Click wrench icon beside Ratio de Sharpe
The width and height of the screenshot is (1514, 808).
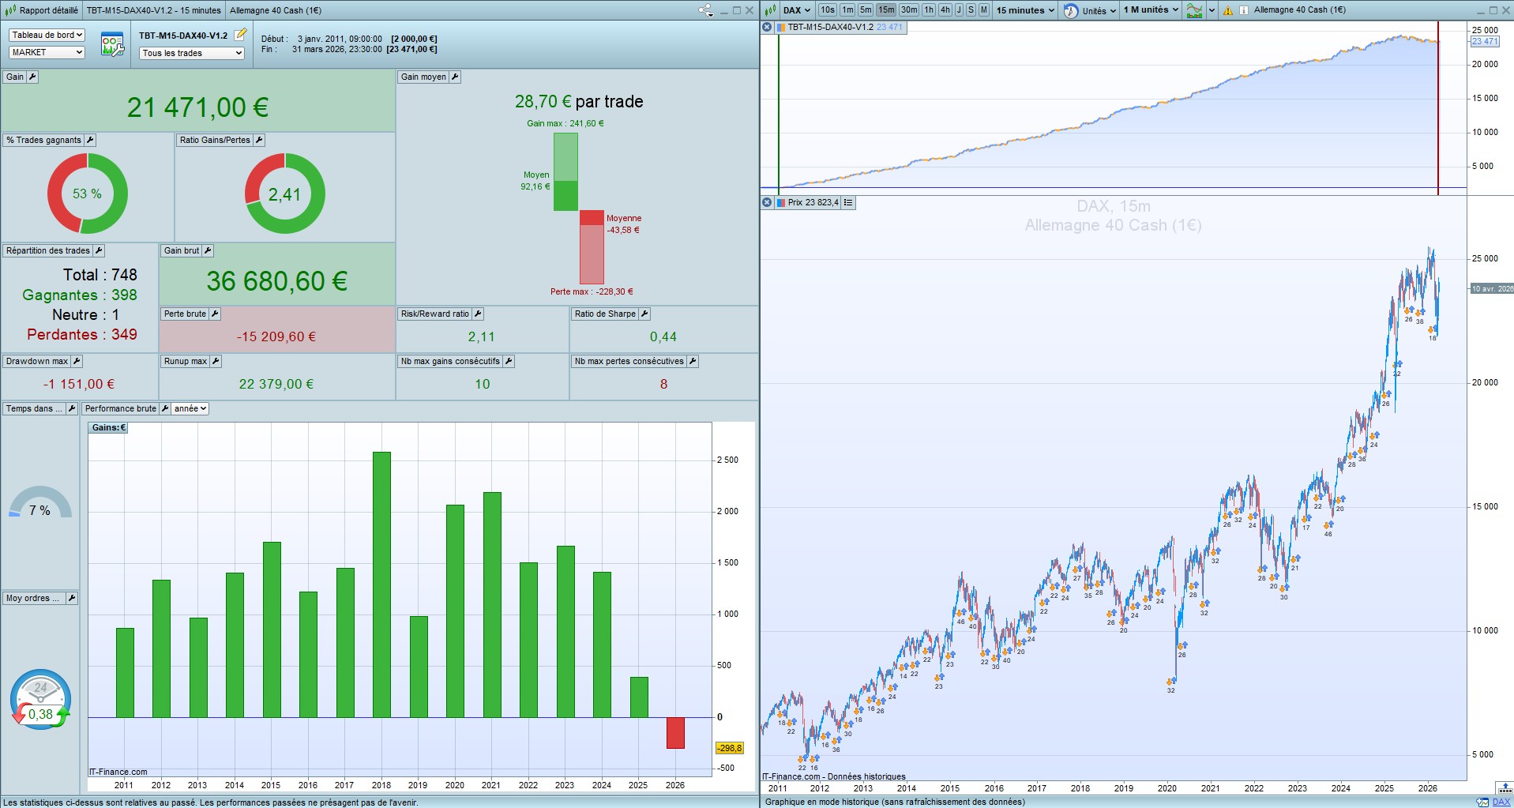[x=644, y=314]
